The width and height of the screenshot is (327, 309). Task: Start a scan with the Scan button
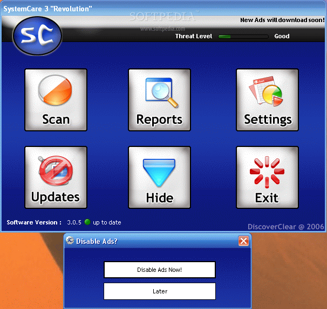click(56, 100)
